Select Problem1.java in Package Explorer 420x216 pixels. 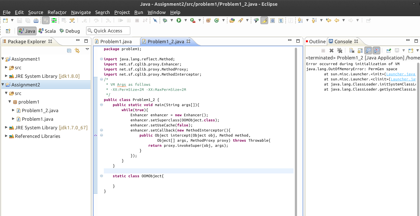37,119
